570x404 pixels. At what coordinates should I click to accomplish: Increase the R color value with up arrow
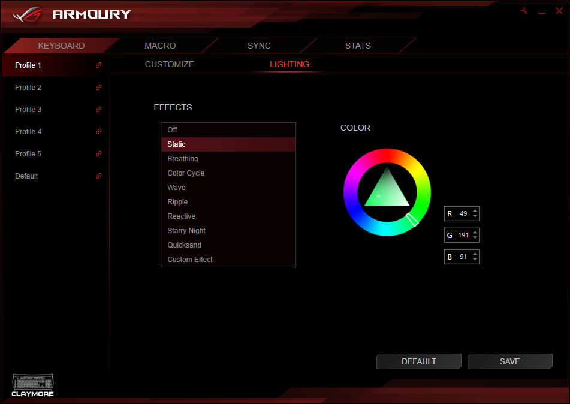point(475,211)
